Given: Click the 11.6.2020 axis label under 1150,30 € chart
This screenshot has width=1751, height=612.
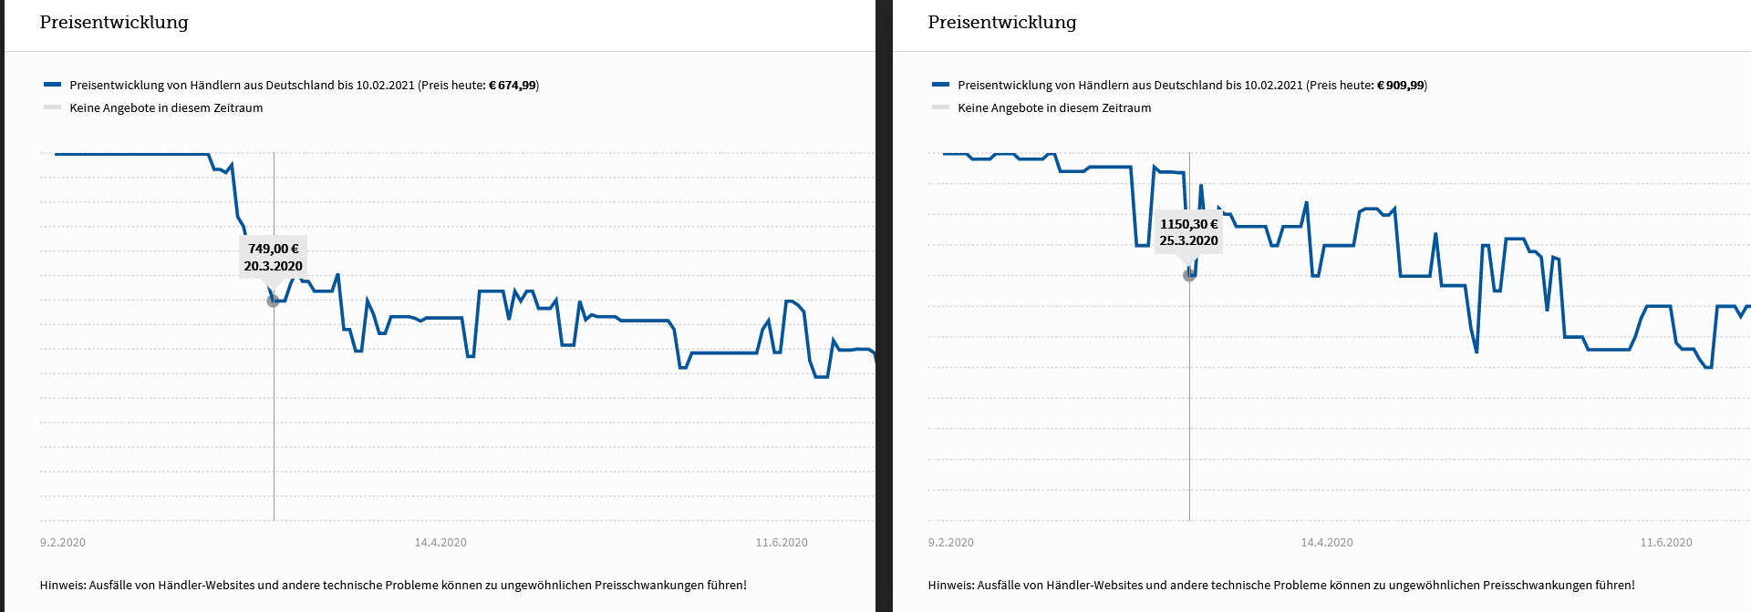Looking at the screenshot, I should pos(1666,543).
